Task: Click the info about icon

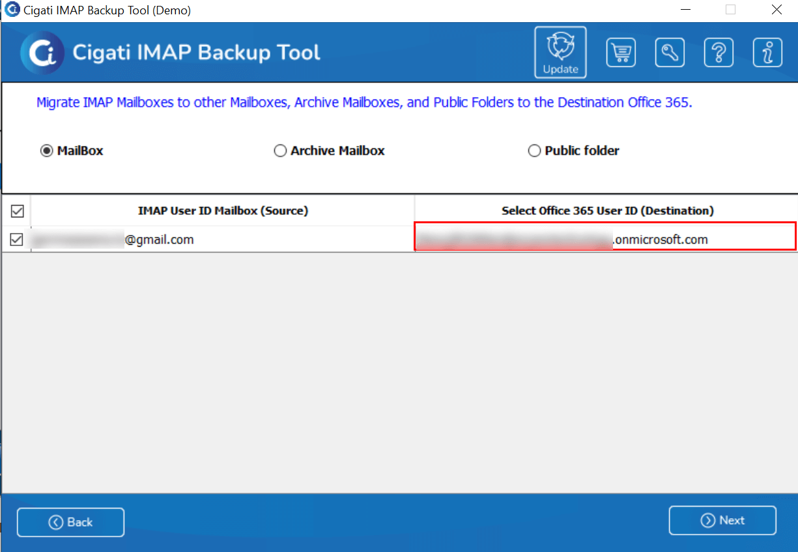Action: (767, 53)
